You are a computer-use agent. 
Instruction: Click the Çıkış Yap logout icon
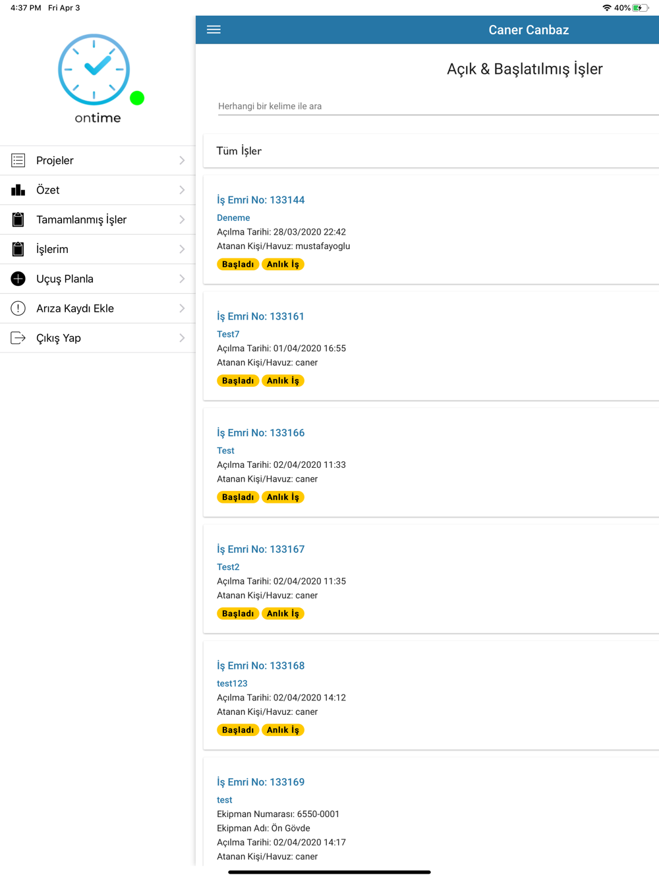18,338
